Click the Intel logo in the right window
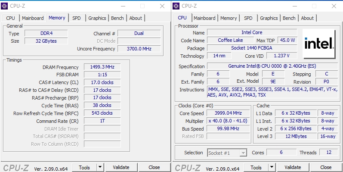 pos(319,44)
